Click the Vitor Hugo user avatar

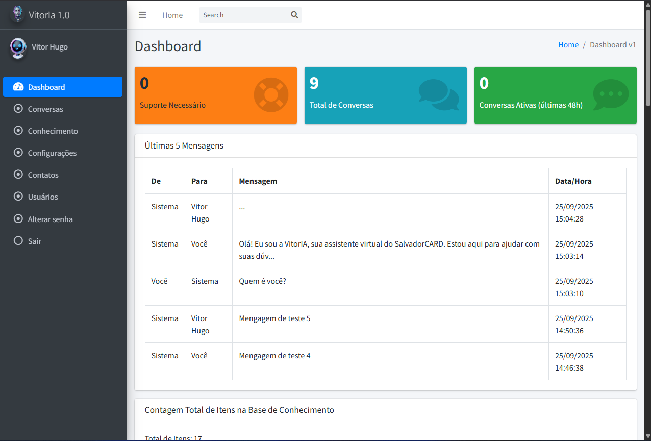click(18, 47)
